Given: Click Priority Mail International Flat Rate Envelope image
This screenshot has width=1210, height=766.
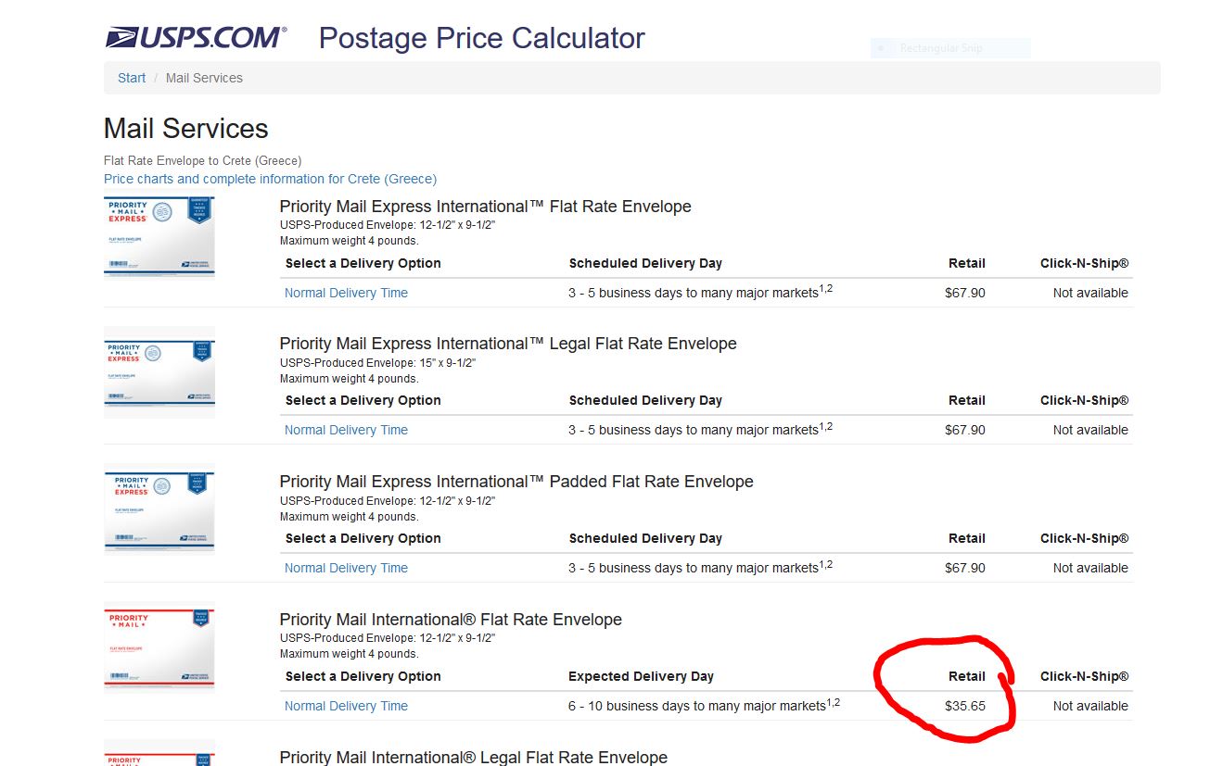Looking at the screenshot, I should [159, 648].
